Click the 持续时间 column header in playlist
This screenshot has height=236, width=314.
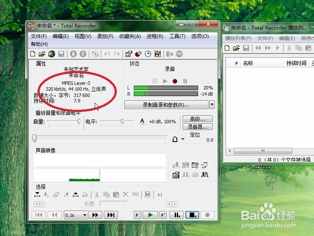point(296,63)
